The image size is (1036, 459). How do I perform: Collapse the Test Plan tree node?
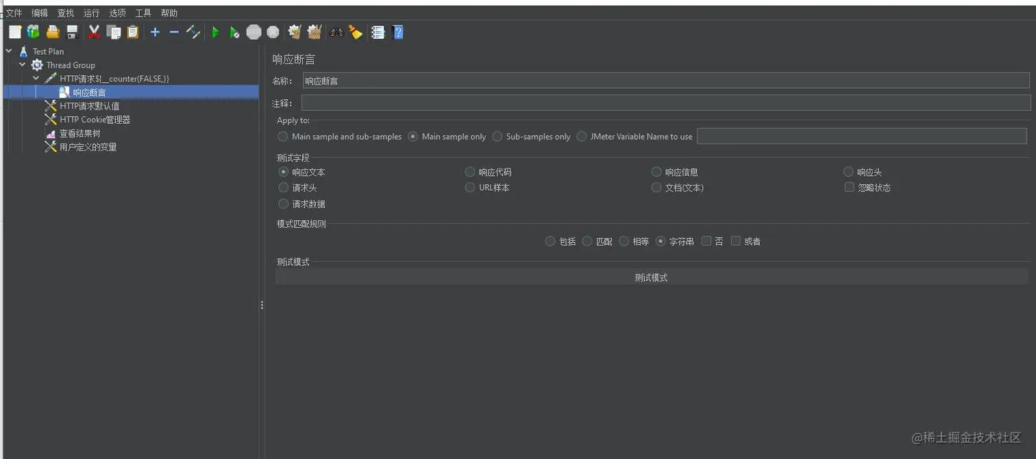9,51
